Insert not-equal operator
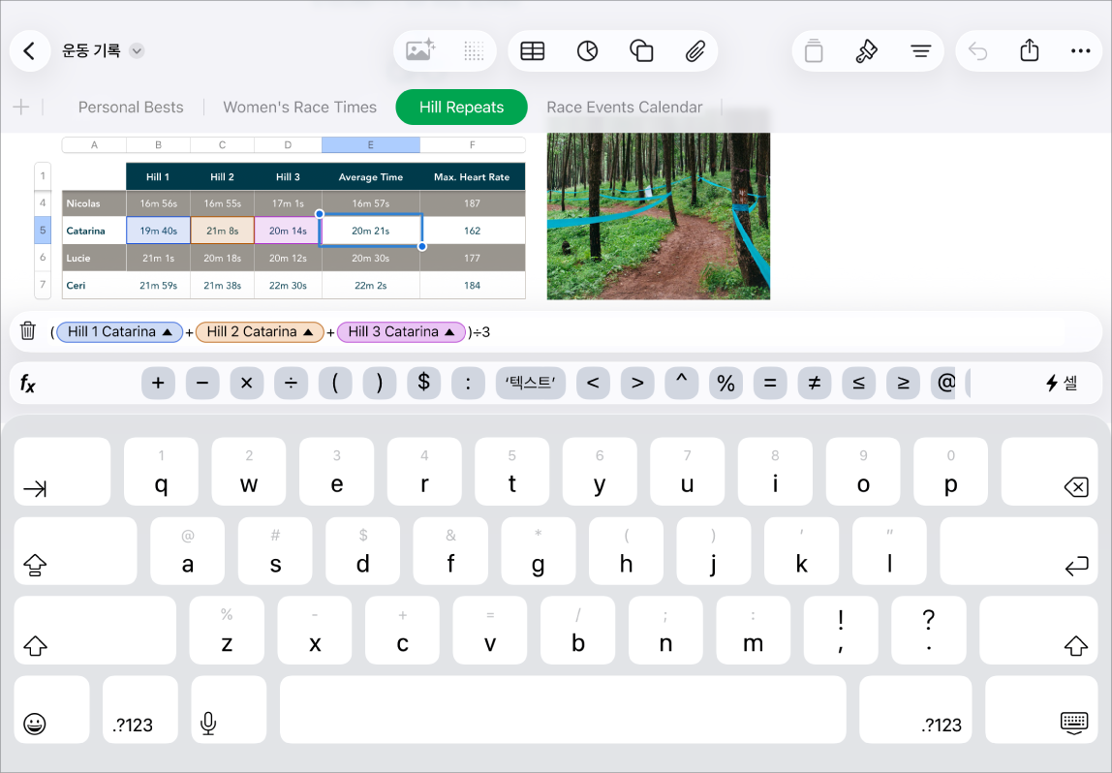 (814, 383)
